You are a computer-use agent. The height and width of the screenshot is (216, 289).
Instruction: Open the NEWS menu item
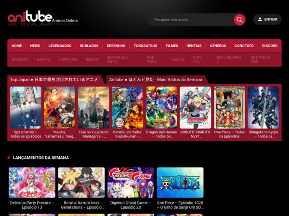pos(35,46)
